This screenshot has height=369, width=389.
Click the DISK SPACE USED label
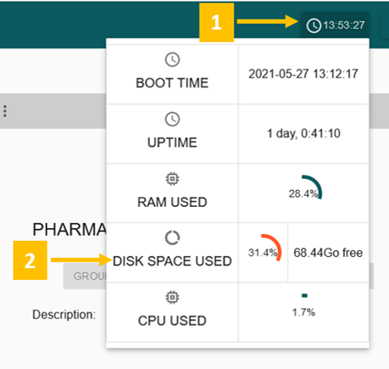pyautogui.click(x=172, y=261)
